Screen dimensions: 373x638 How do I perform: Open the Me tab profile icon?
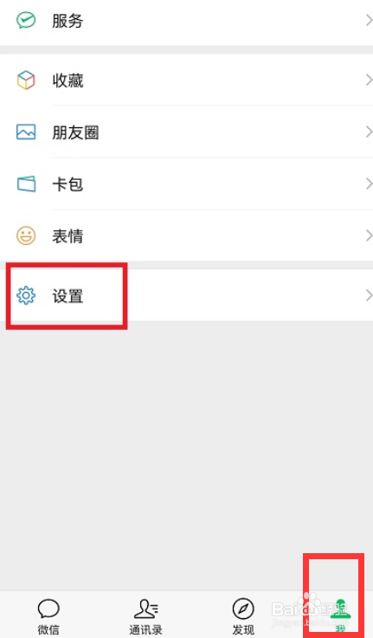click(340, 609)
